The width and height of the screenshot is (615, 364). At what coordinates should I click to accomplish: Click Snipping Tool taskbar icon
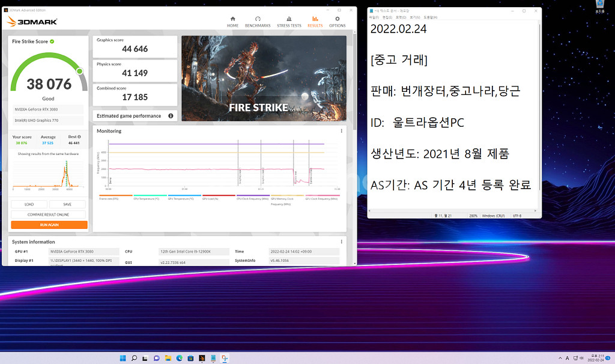tap(225, 358)
